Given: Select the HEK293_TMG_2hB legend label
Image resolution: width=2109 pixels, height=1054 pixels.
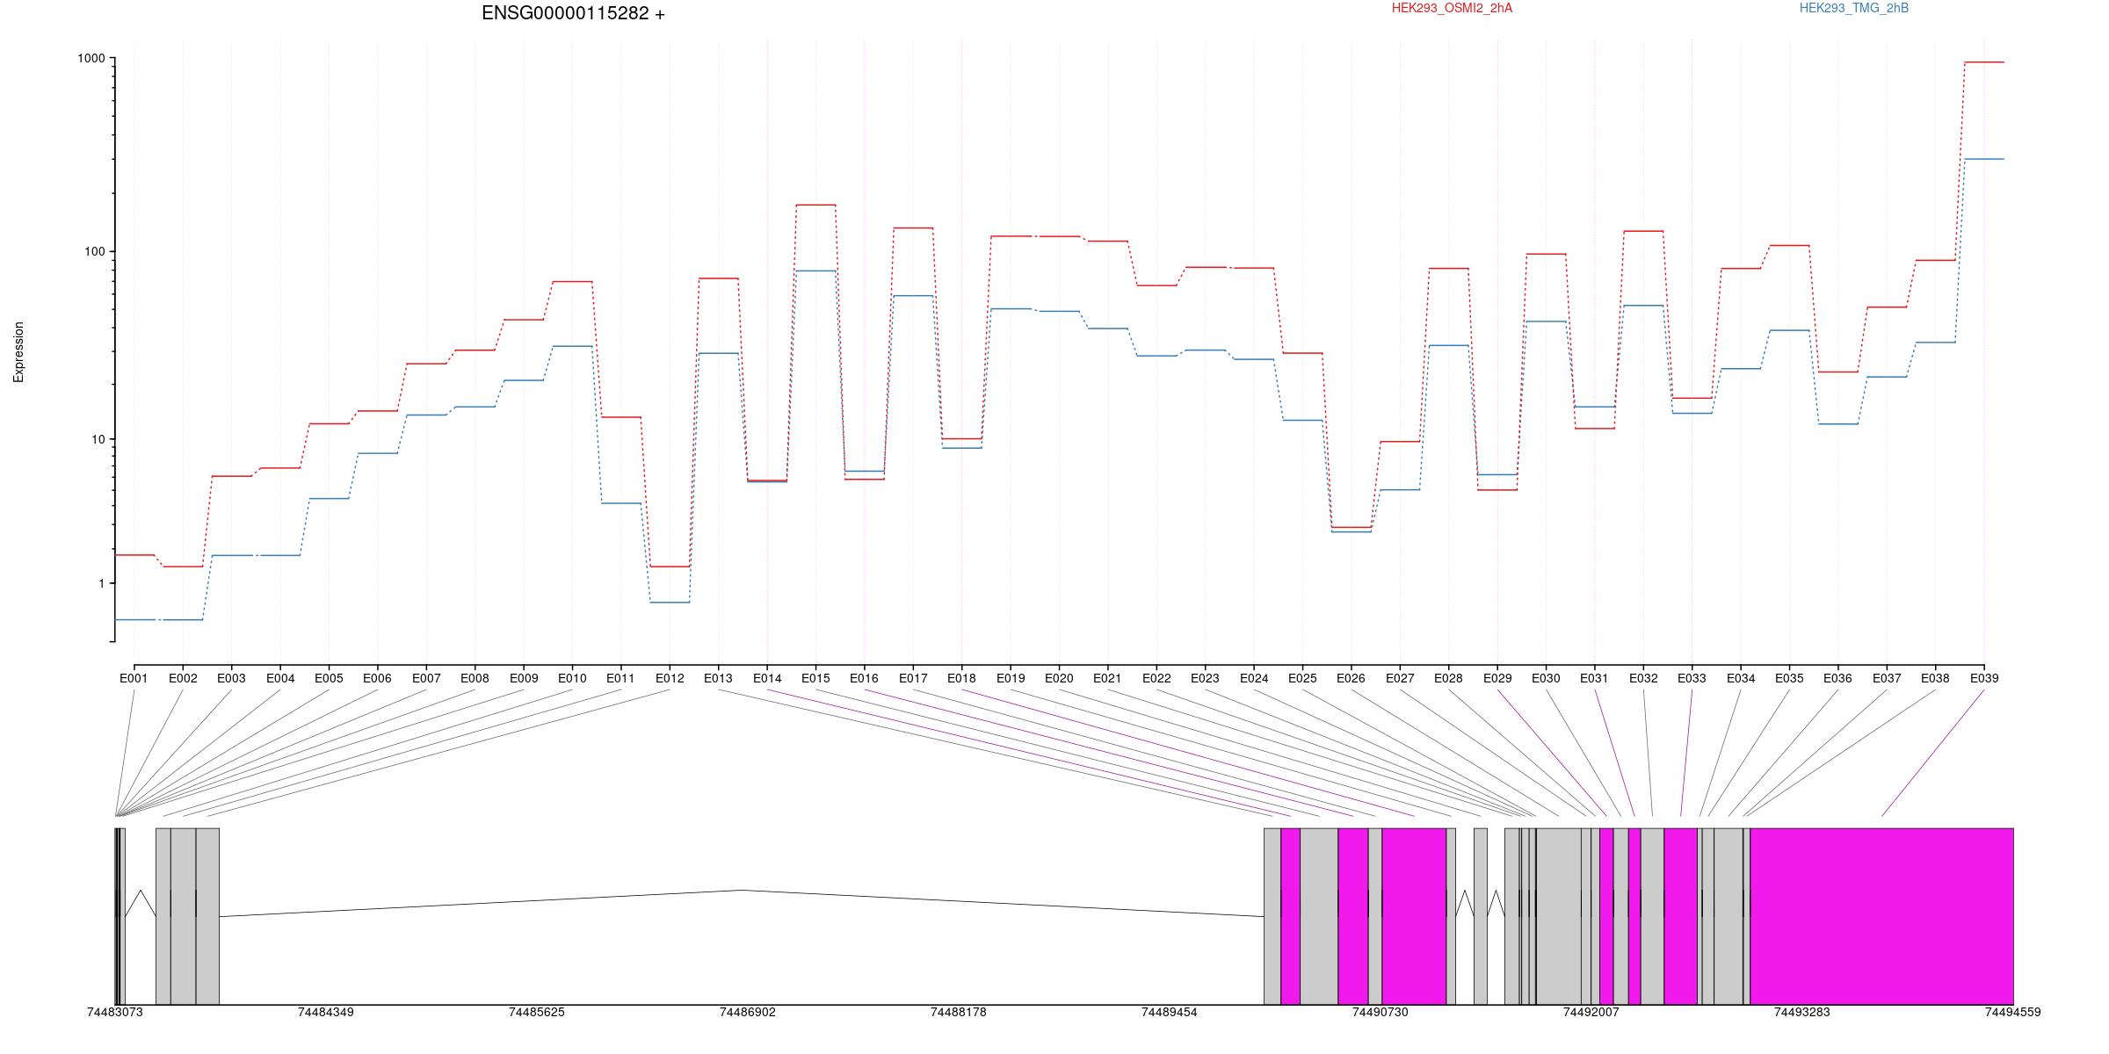Looking at the screenshot, I should (x=1854, y=8).
